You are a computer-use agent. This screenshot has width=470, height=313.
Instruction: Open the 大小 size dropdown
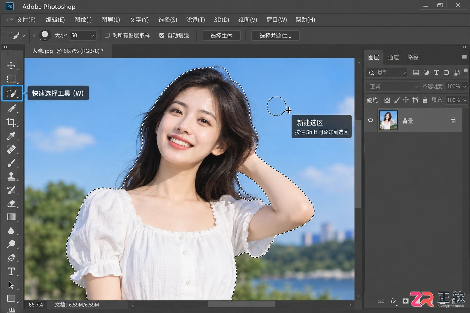83,35
